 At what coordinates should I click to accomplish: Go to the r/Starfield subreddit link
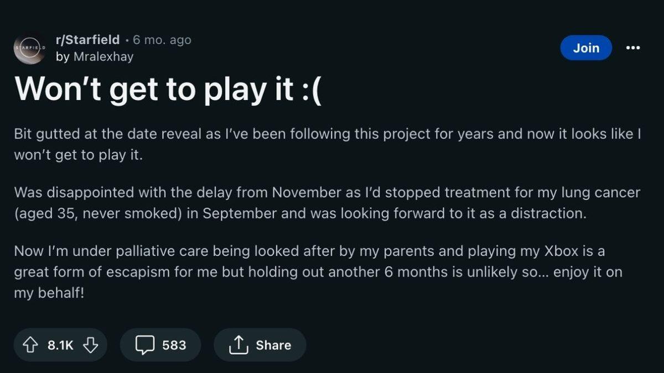[87, 40]
